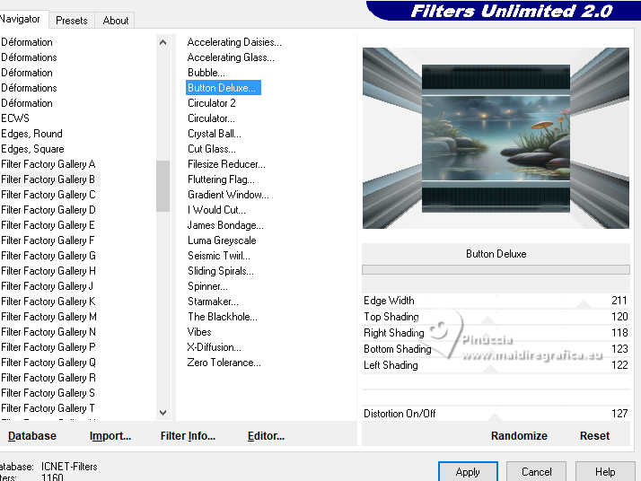This screenshot has width=641, height=481.
Task: Select Filter Factory Gallery N
Action: click(x=48, y=332)
